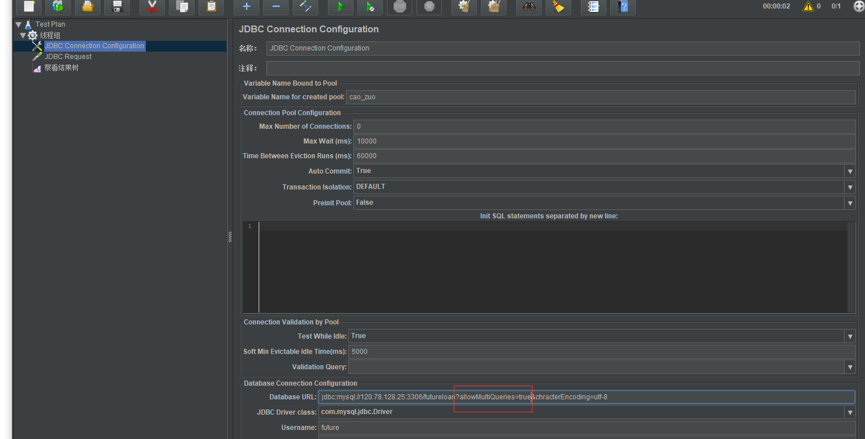Screen dimensions: 865x439
Task: Open the Help icon in toolbar
Action: 623,7
